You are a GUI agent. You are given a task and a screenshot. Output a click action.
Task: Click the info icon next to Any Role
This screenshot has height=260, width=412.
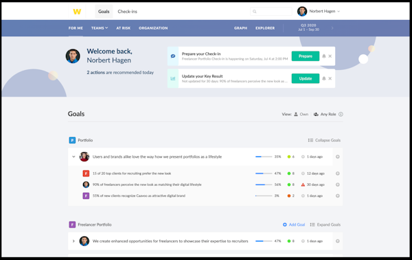click(341, 115)
